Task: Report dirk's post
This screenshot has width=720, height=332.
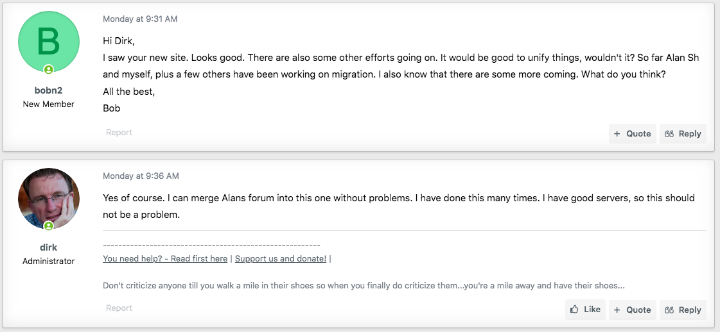Action: click(119, 308)
